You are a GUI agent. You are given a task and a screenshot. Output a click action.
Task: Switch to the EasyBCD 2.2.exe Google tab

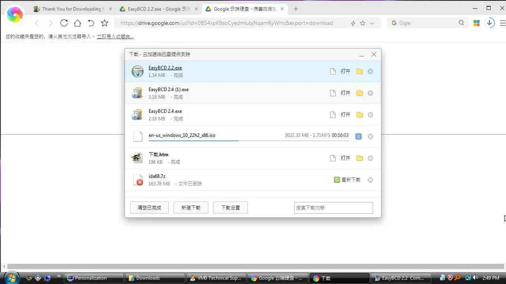click(159, 9)
